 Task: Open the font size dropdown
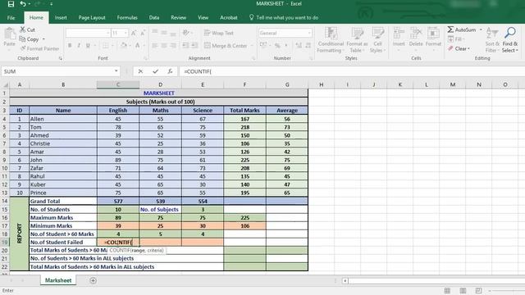point(126,33)
